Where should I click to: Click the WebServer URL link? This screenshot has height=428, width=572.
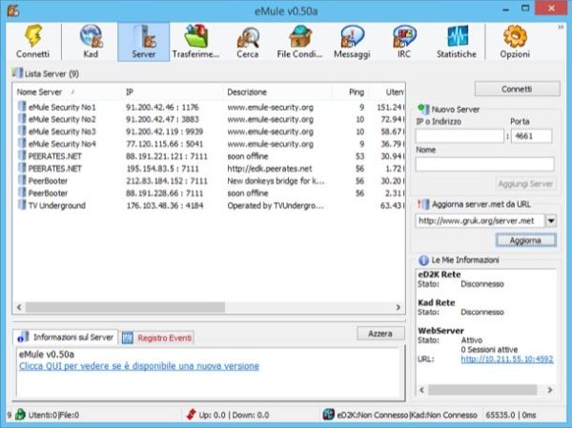(x=514, y=360)
